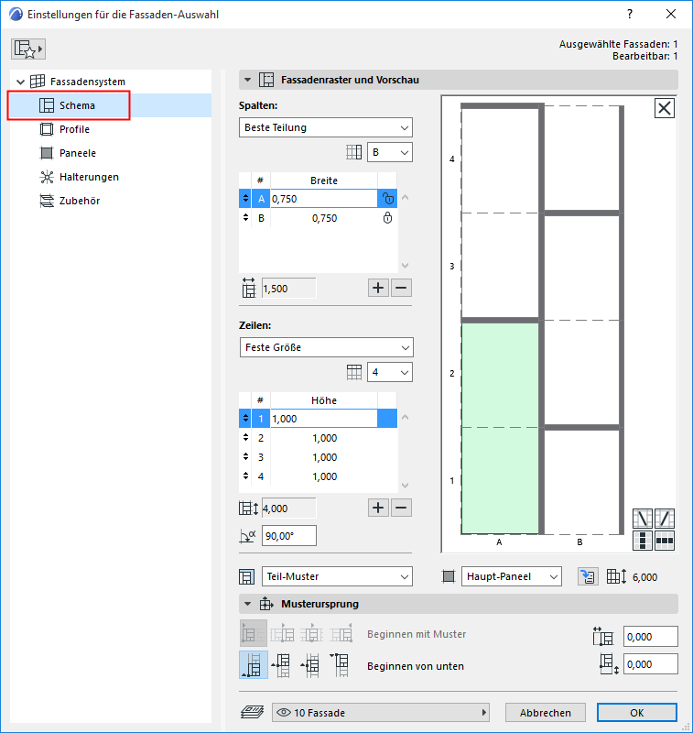Toggle the open lock for column A
Screen dimensions: 693x733
[387, 199]
